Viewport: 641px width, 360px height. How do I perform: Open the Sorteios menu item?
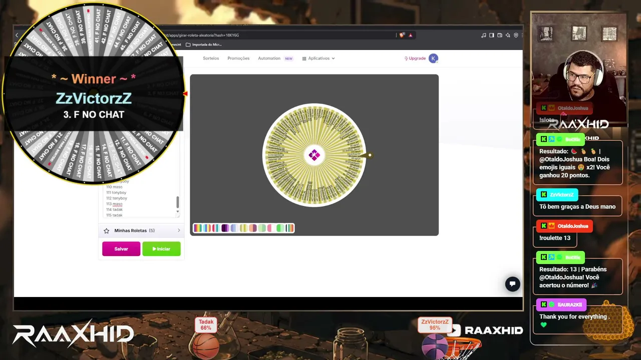(x=211, y=58)
